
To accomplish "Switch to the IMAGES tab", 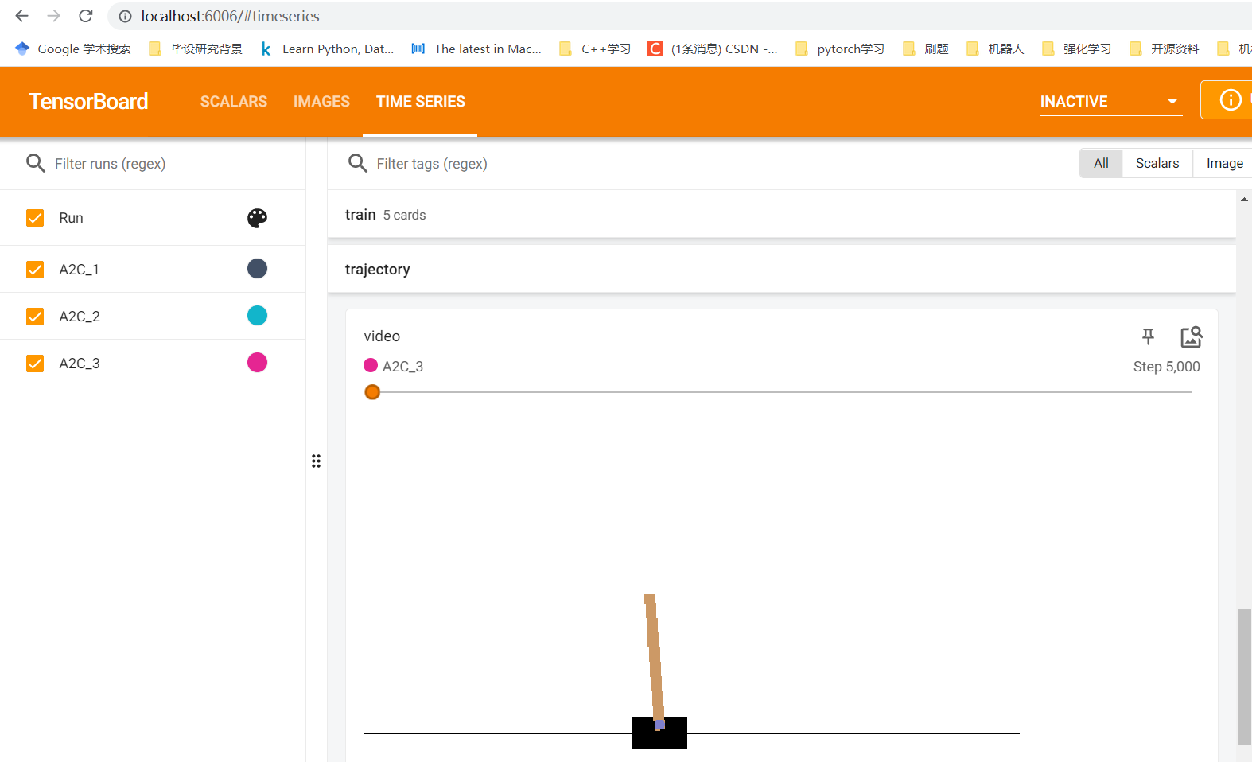I will pyautogui.click(x=321, y=101).
